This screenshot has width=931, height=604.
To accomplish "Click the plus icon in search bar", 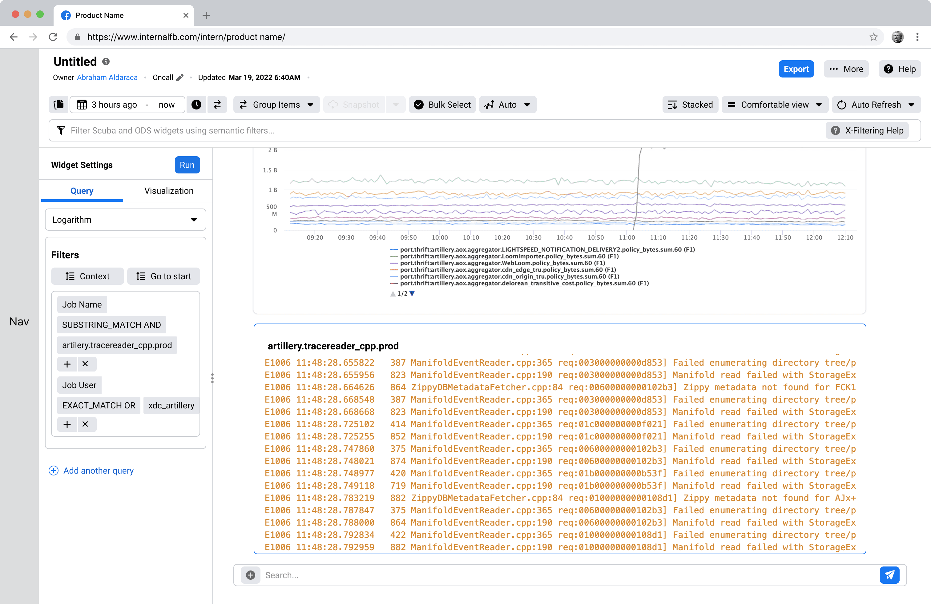I will [x=251, y=575].
